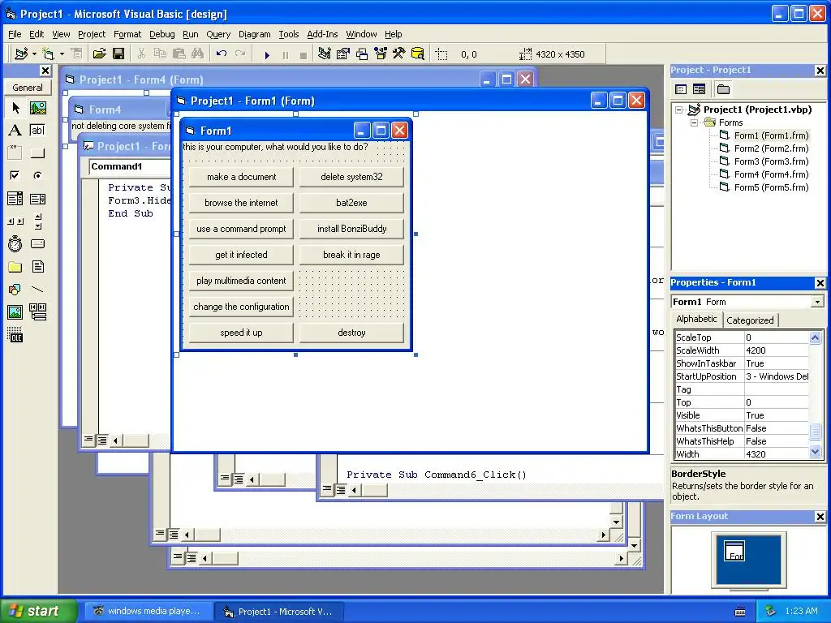Open the Add Form dropdown arrow
The image size is (831, 623).
pyautogui.click(x=62, y=54)
